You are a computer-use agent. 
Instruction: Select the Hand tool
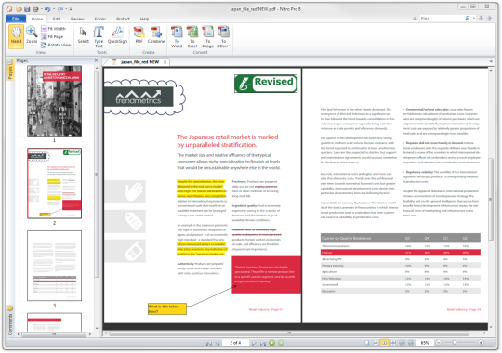coord(16,36)
